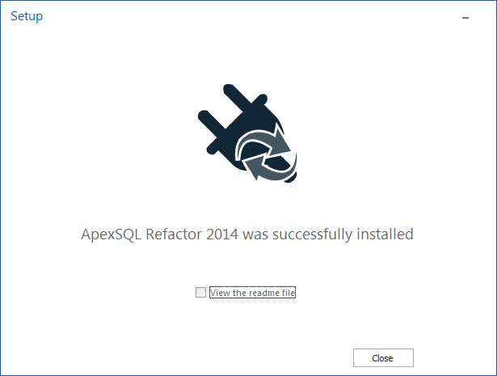This screenshot has height=376, width=497.
Task: Click the lower curved arrow pointing left
Action: pyautogui.click(x=269, y=168)
